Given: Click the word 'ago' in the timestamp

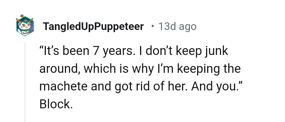Looking at the screenshot, I should [188, 27].
